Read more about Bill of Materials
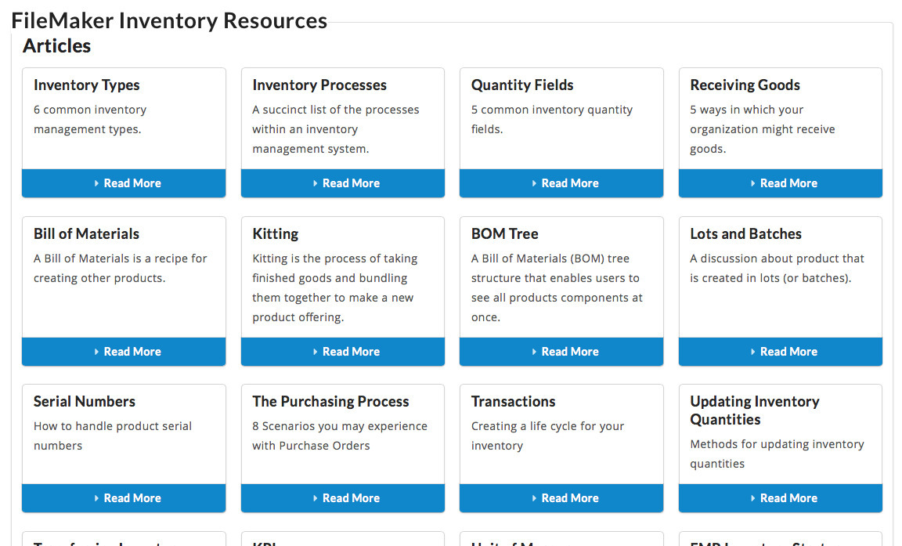Image resolution: width=902 pixels, height=546 pixels. pyautogui.click(x=123, y=351)
